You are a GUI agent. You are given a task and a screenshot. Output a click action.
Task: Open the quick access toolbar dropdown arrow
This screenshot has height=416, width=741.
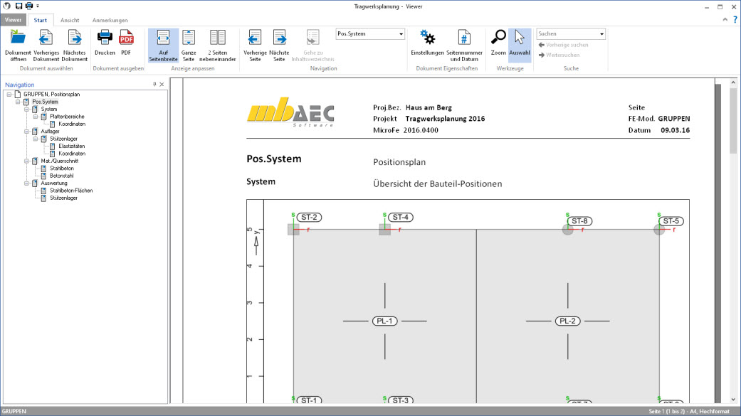point(38,6)
